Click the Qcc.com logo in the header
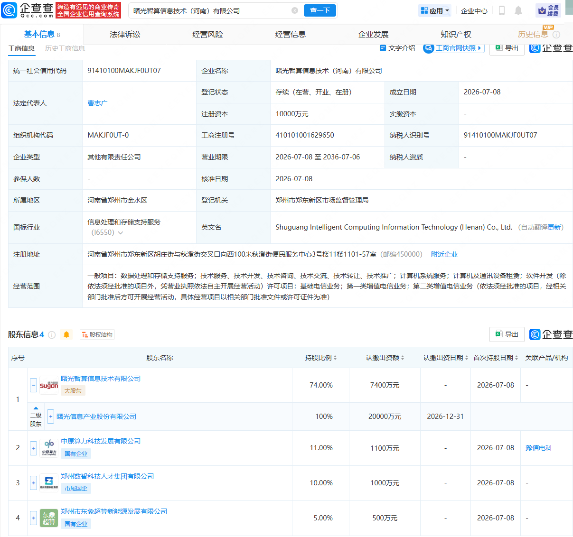This screenshot has height=537, width=573. (28, 10)
